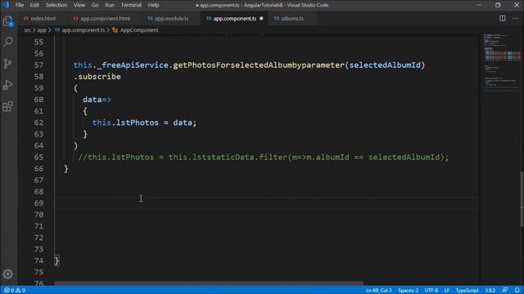Click the commented line starting //this.lstPhotos
This screenshot has height=294, width=524.
pyautogui.click(x=264, y=157)
